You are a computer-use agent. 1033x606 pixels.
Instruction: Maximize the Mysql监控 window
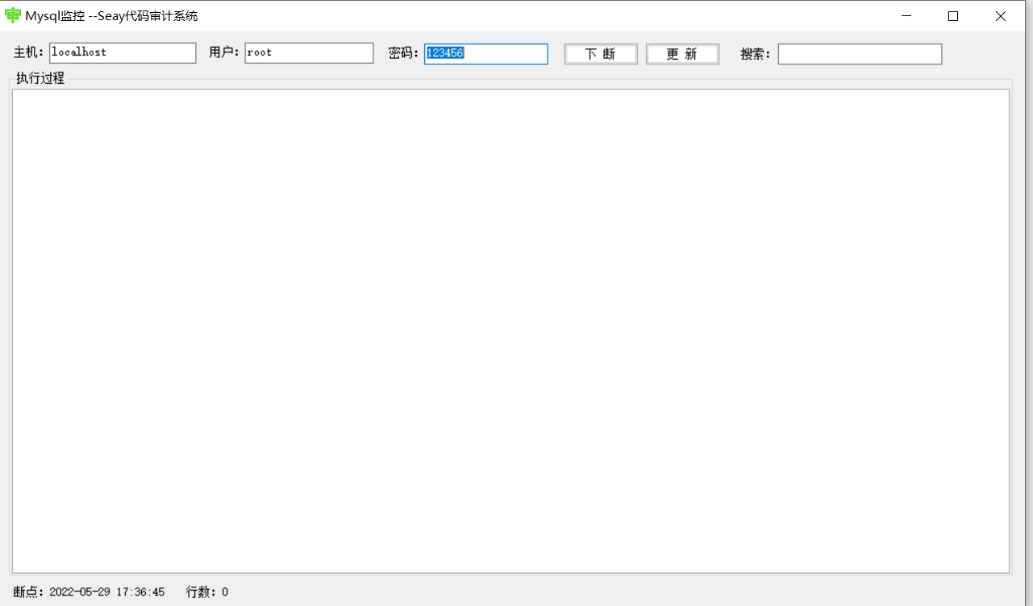952,15
